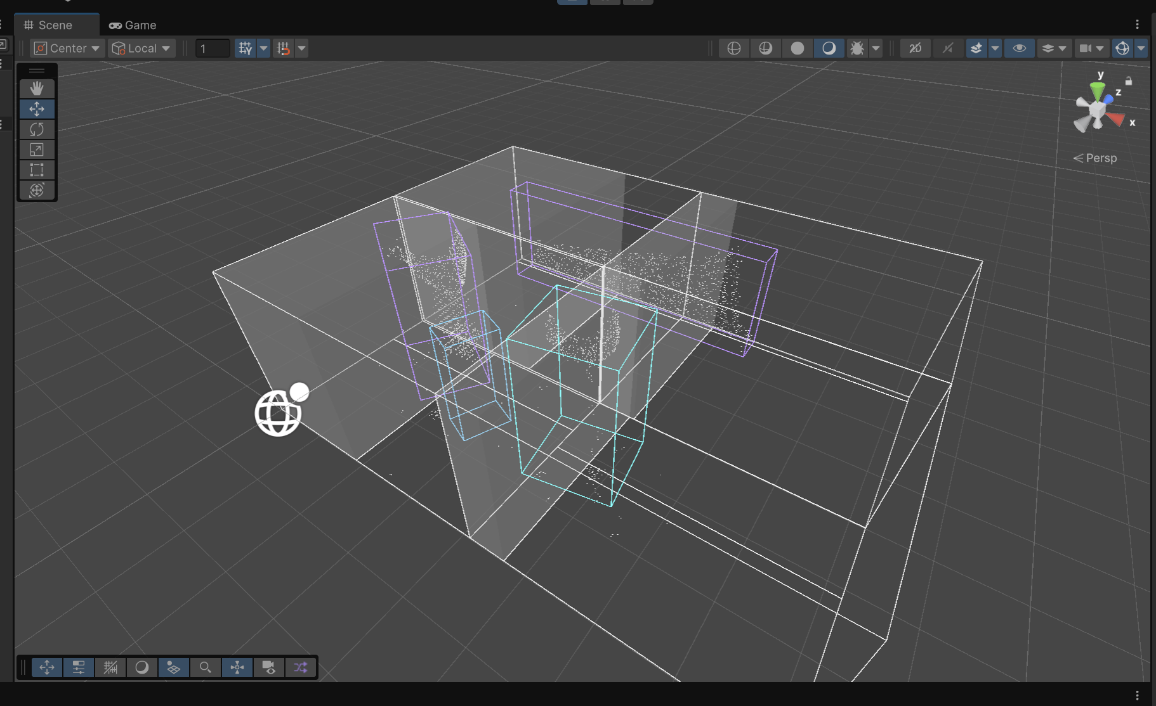Select the Scale tool
The image size is (1156, 706).
(37, 150)
